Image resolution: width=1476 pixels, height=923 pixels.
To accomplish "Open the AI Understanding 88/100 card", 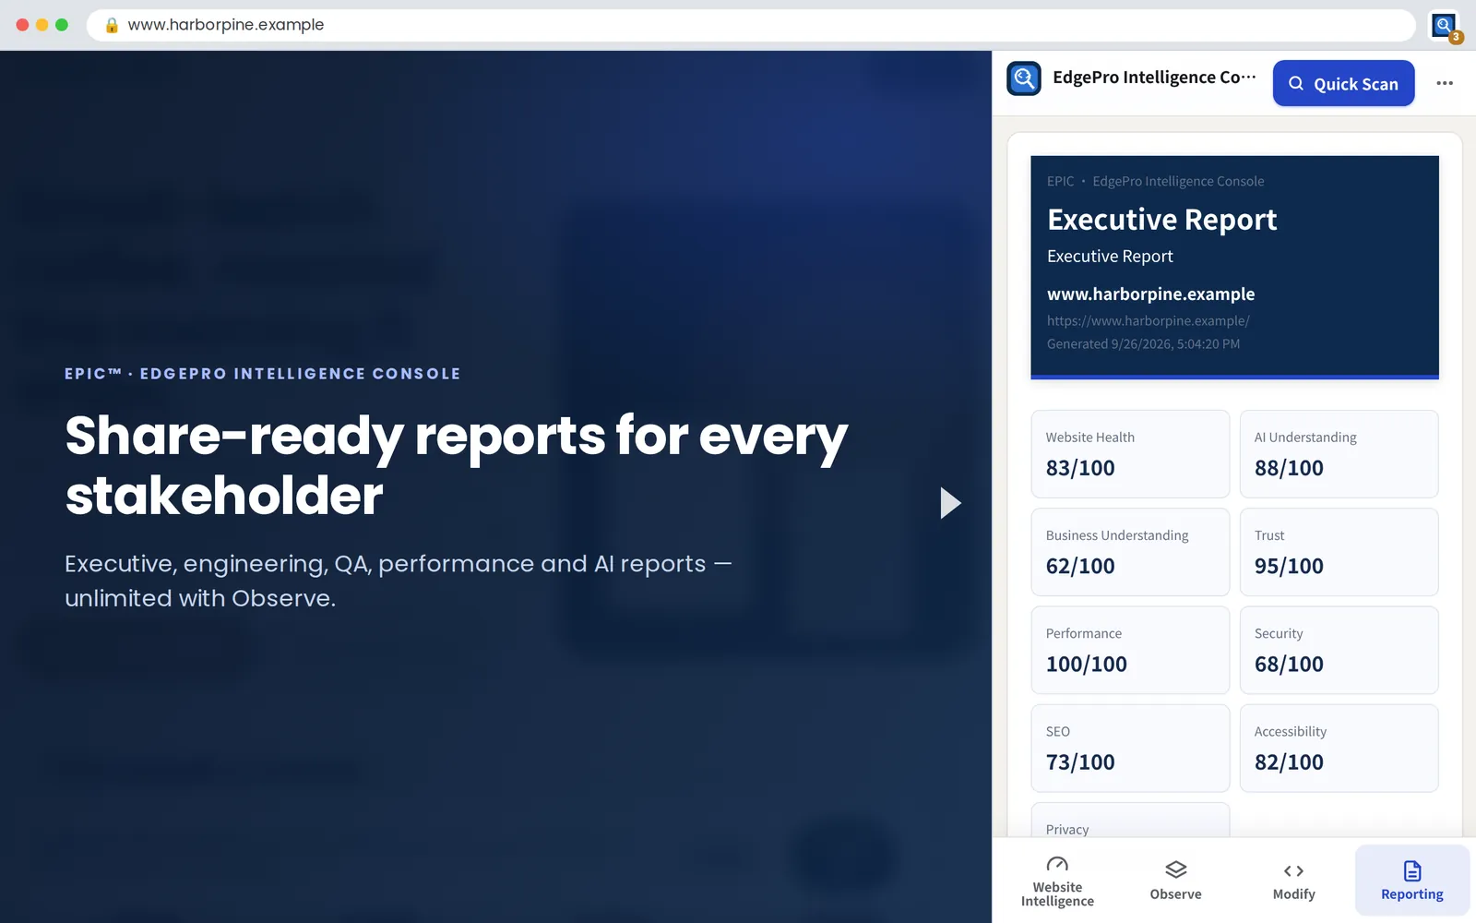I will 1339,454.
